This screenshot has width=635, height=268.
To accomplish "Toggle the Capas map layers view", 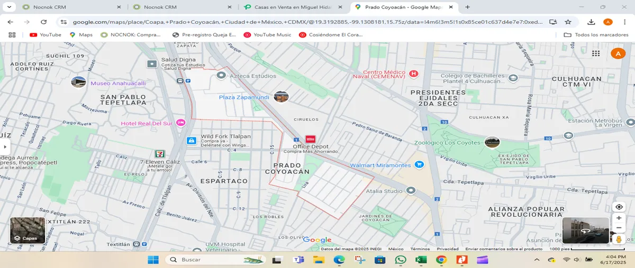I will [28, 230].
